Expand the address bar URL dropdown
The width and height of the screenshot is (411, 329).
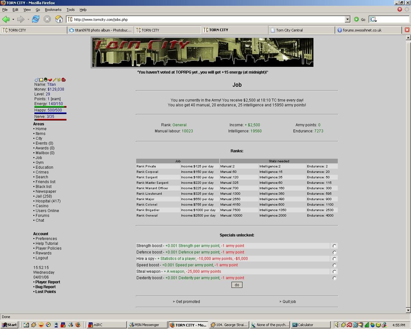[x=347, y=20]
